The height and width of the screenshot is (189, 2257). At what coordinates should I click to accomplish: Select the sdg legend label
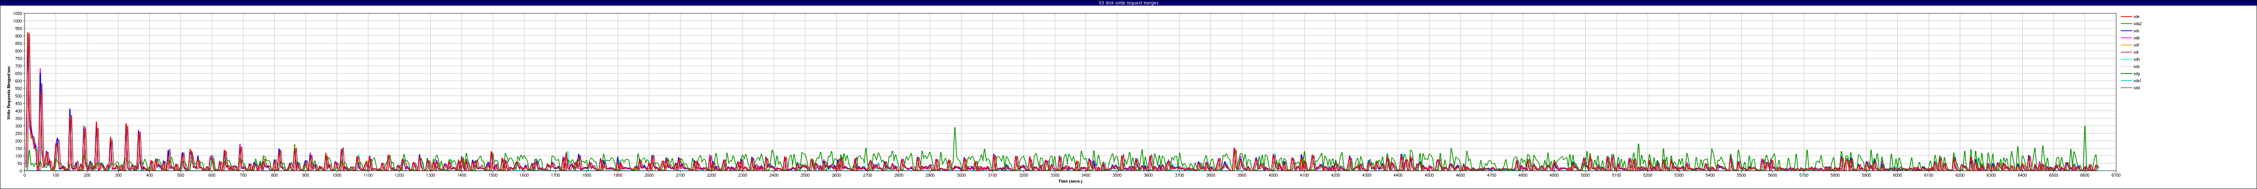pyautogui.click(x=2136, y=73)
